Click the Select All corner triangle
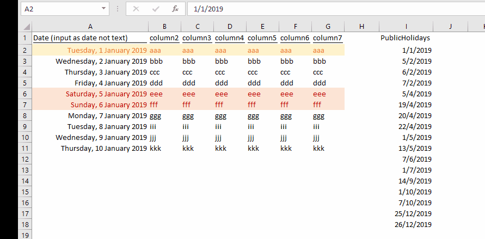Image resolution: width=485 pixels, height=239 pixels. [x=27, y=27]
